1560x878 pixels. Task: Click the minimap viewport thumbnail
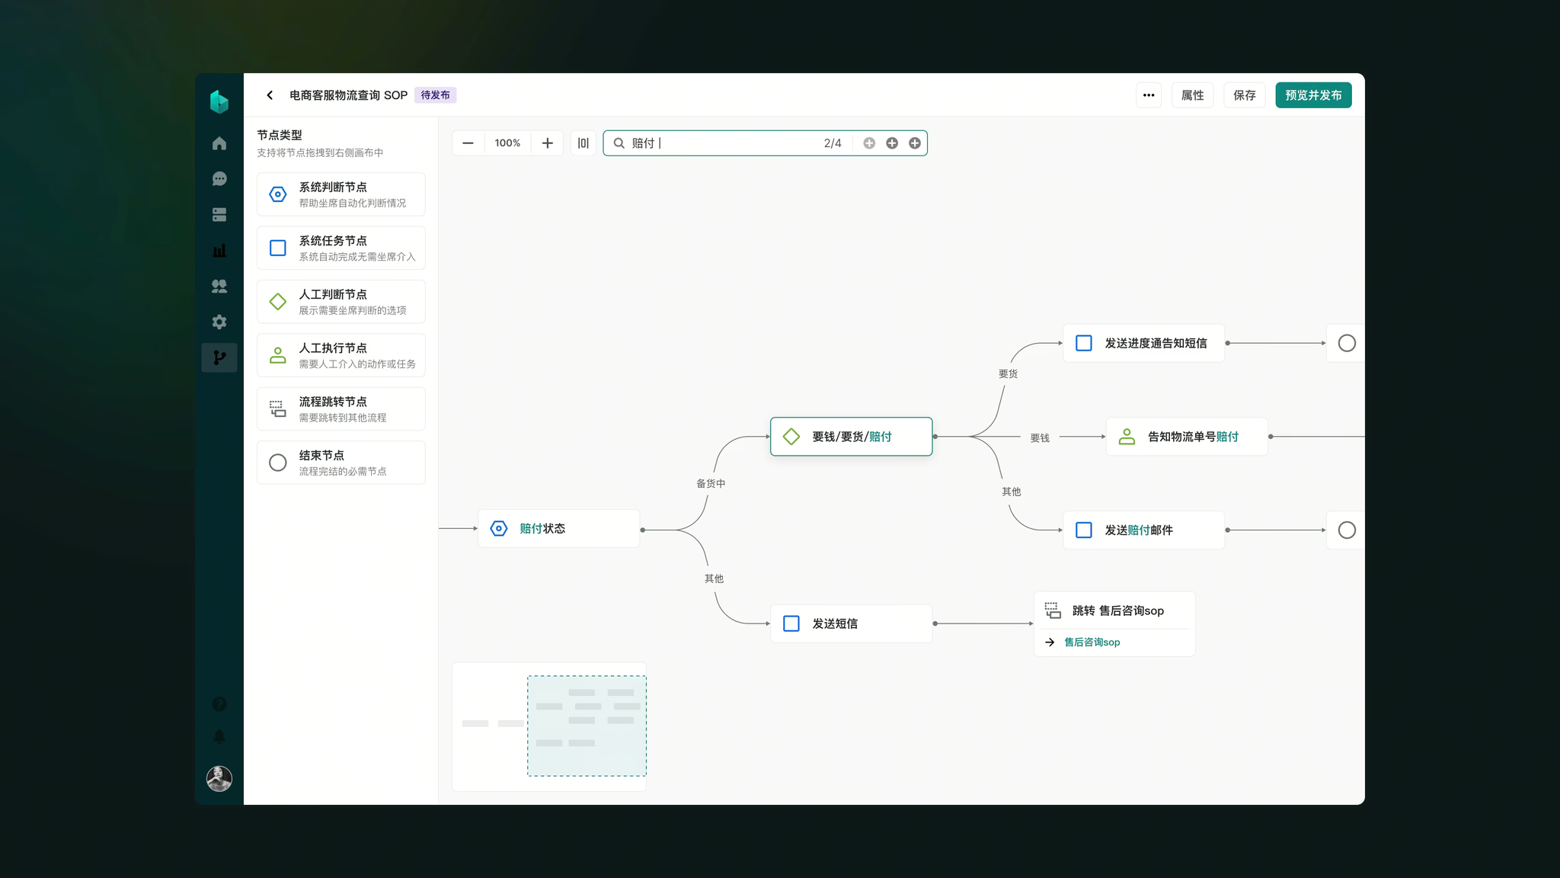pyautogui.click(x=587, y=726)
